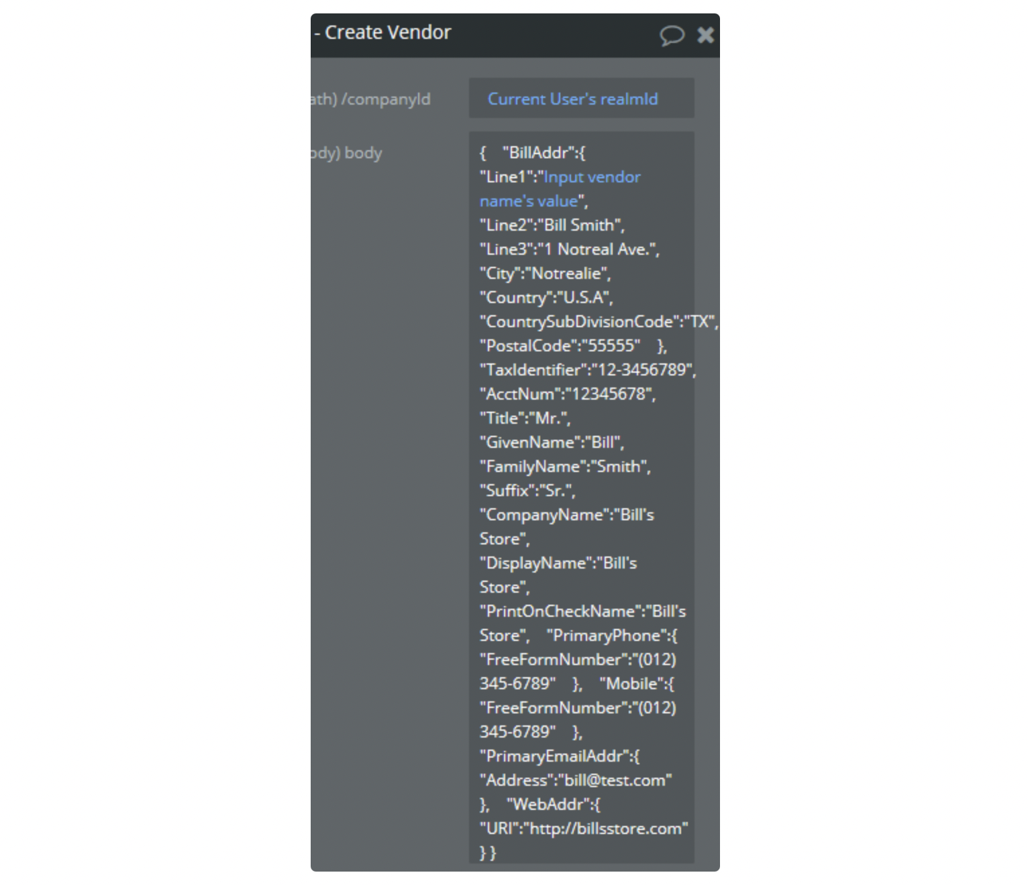The width and height of the screenshot is (1028, 885).
Task: Click the "FamilyName":"Smith" line
Action: [x=565, y=467]
